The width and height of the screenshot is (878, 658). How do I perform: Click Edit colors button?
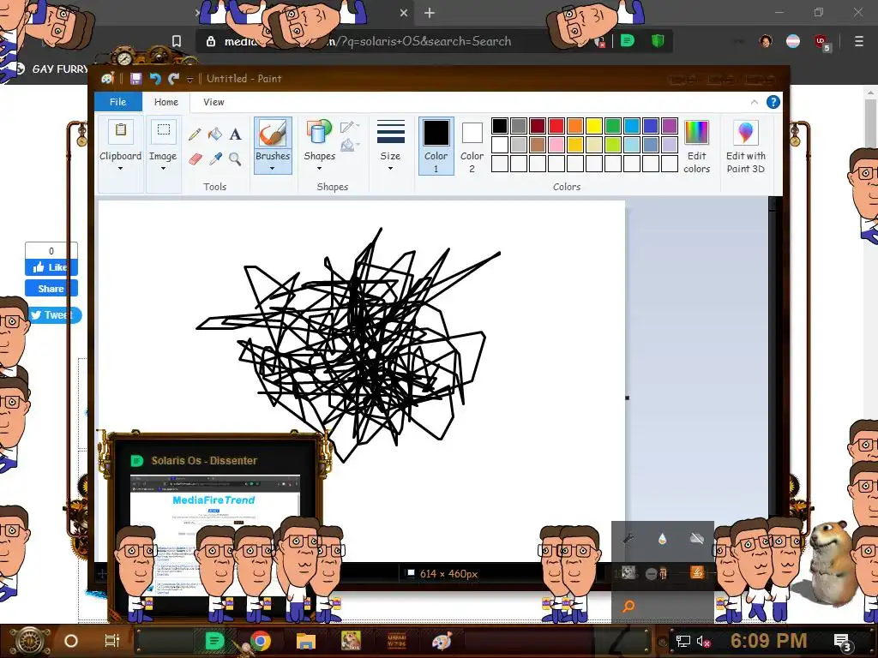click(x=696, y=147)
